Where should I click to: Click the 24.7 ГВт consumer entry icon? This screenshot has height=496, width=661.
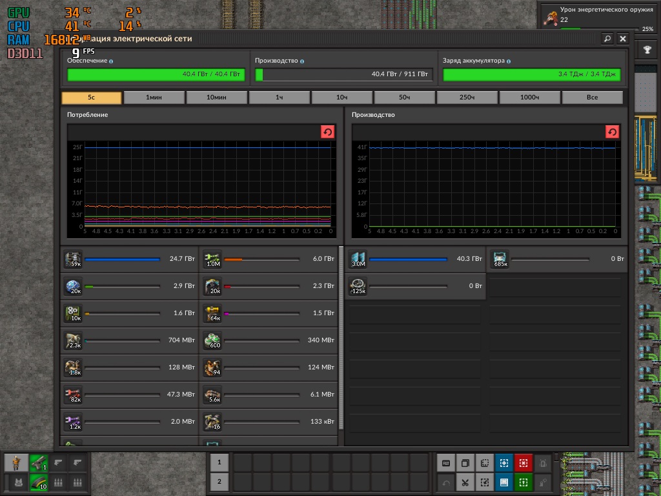click(x=73, y=260)
